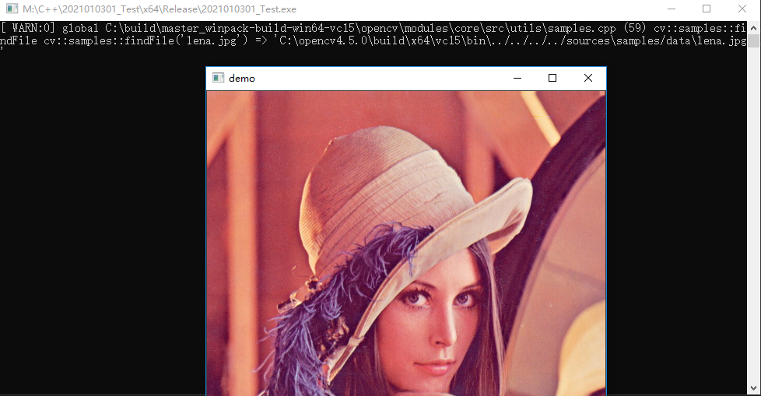761x396 pixels.
Task: Click the console vertical scrollbar thumb
Action: (753, 40)
